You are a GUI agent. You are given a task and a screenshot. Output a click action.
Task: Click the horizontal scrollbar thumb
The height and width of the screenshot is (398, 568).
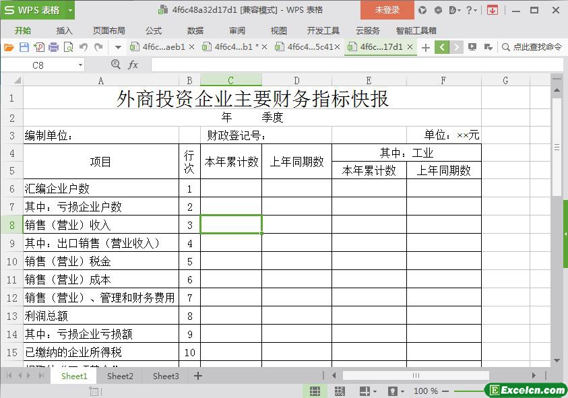(x=416, y=376)
